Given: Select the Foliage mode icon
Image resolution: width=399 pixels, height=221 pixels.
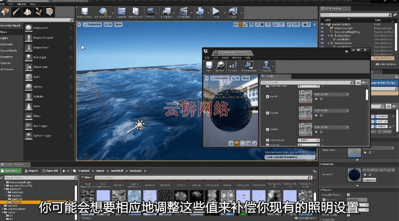Looking at the screenshot, I should (x=38, y=12).
